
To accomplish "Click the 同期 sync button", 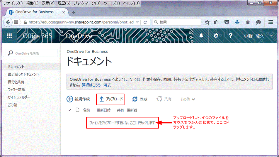I will click(x=140, y=99).
